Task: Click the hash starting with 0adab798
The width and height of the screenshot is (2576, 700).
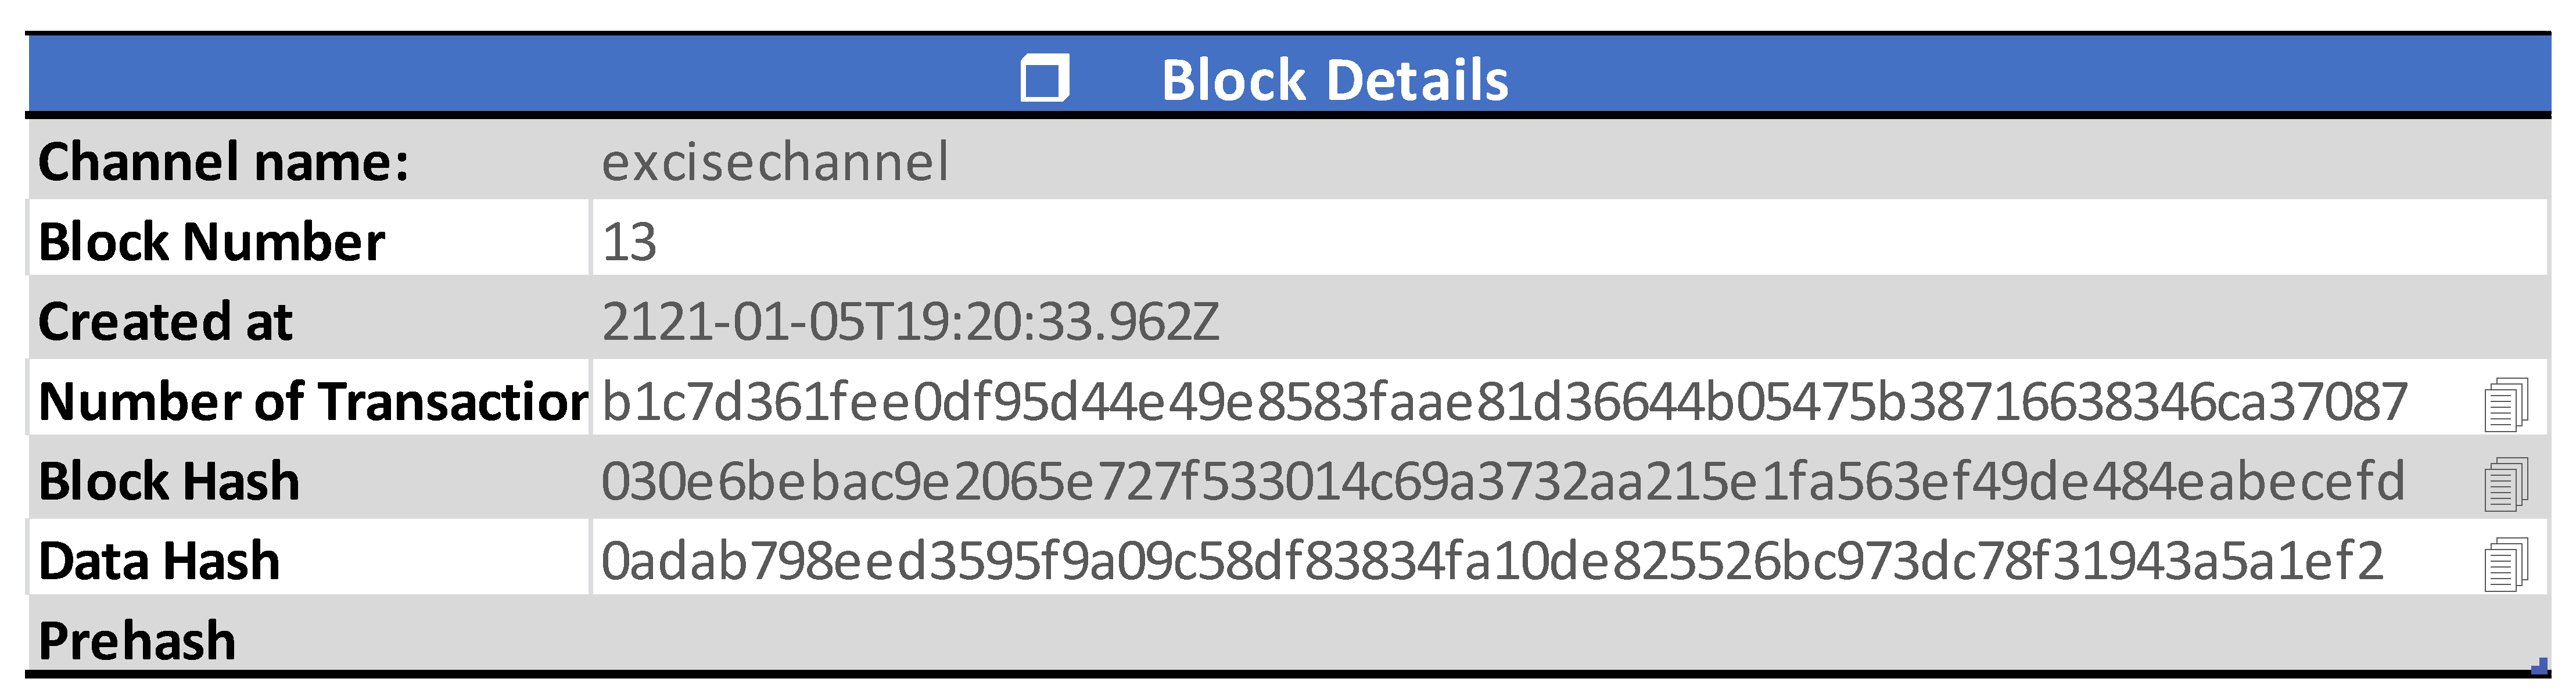Action: tap(1492, 561)
